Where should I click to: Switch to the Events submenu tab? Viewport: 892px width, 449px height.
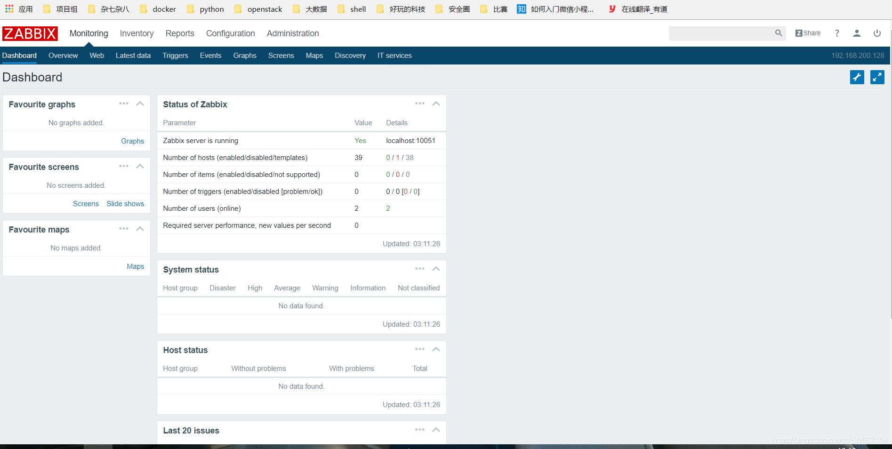[210, 56]
